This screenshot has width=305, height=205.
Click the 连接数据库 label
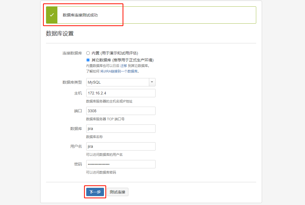pos(72,53)
